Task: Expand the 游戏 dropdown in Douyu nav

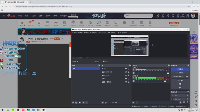Action: [x=48, y=16]
